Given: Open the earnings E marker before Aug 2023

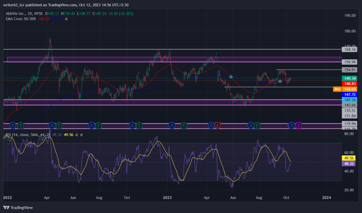Looking at the screenshot, I should click(257, 125).
